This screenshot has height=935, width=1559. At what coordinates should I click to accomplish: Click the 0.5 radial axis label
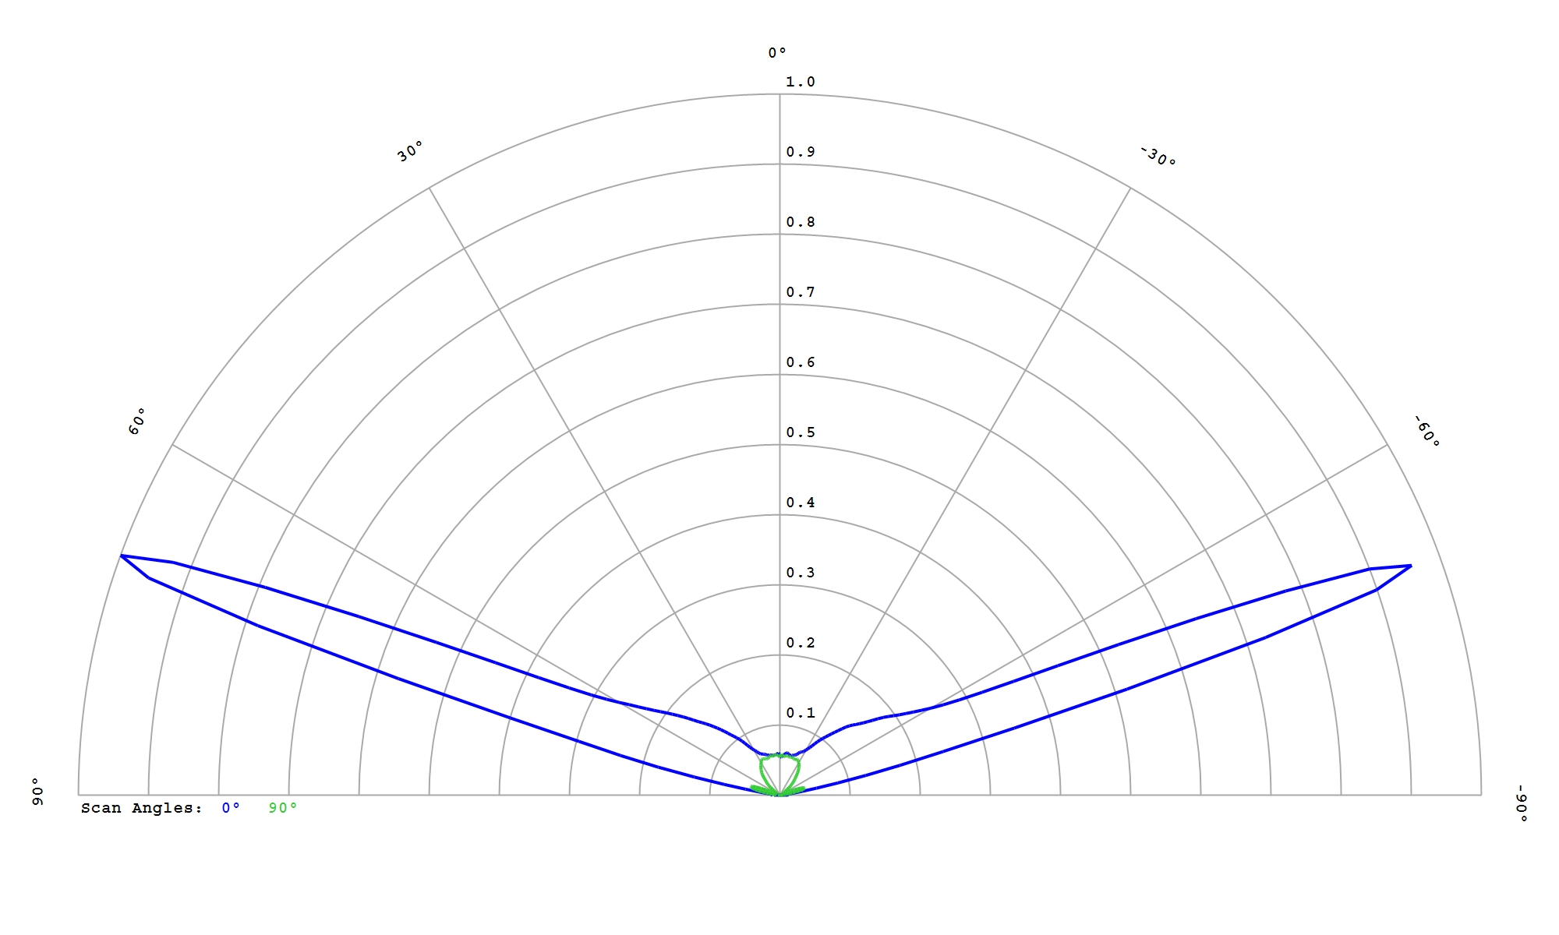[800, 432]
